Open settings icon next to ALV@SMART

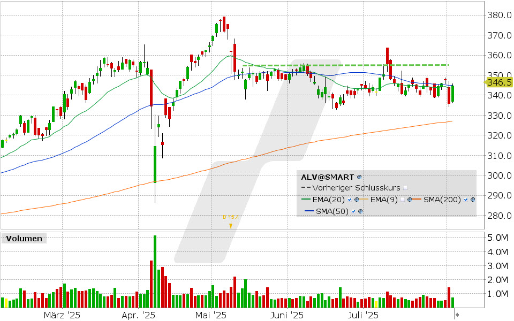(x=359, y=177)
